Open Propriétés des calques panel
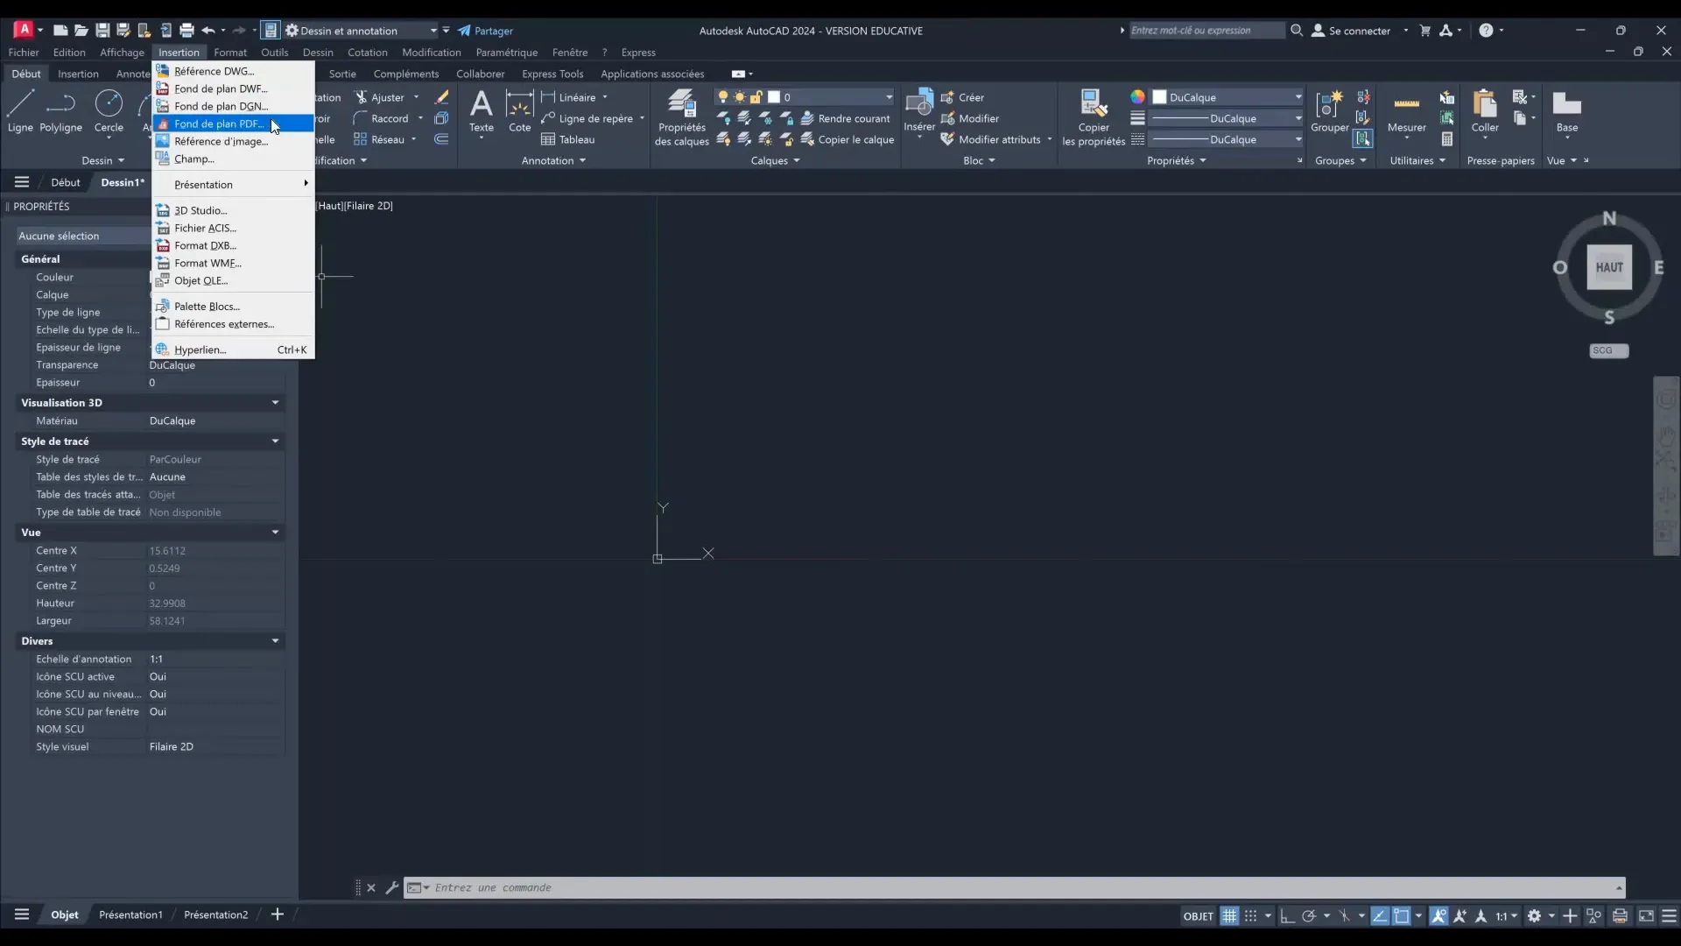This screenshot has width=1681, height=946. [x=681, y=117]
